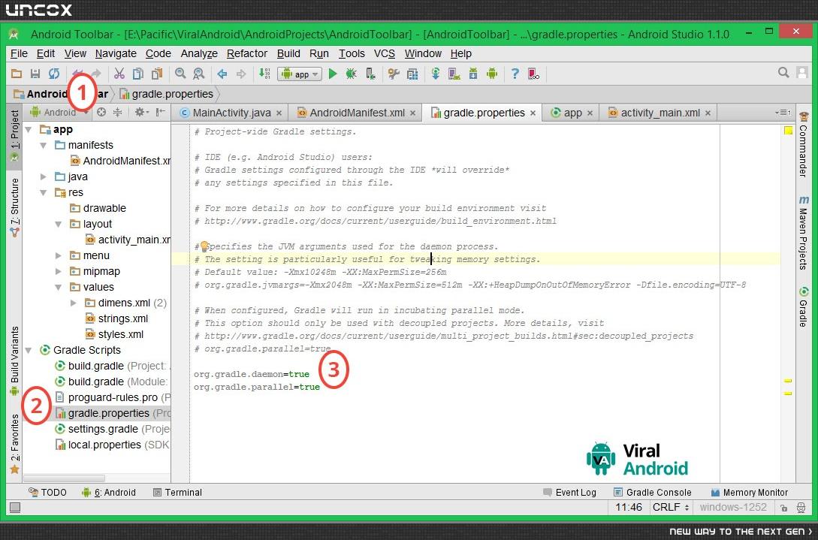Collapse the res folder

[x=44, y=192]
